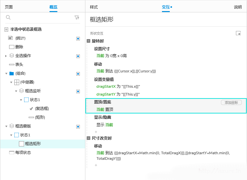This screenshot has width=247, height=180.
Task: Switch to the 概览 tab
Action: [53, 7]
